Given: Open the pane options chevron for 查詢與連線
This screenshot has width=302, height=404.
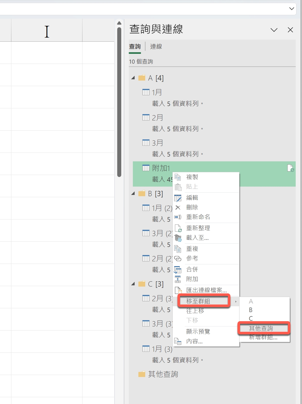Looking at the screenshot, I should 274,30.
